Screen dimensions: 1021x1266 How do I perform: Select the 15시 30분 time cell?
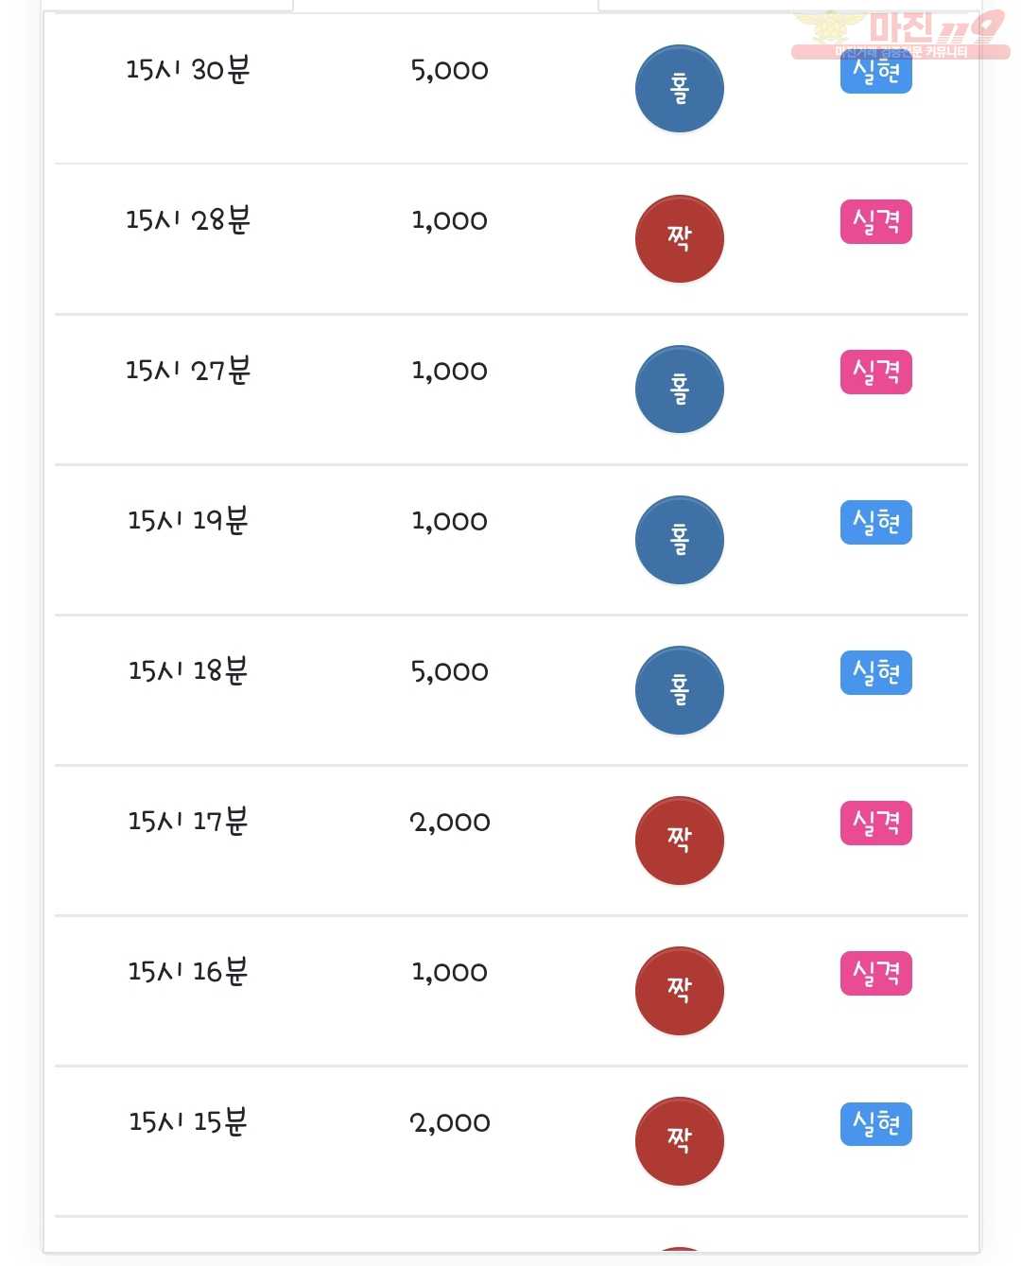pyautogui.click(x=187, y=70)
